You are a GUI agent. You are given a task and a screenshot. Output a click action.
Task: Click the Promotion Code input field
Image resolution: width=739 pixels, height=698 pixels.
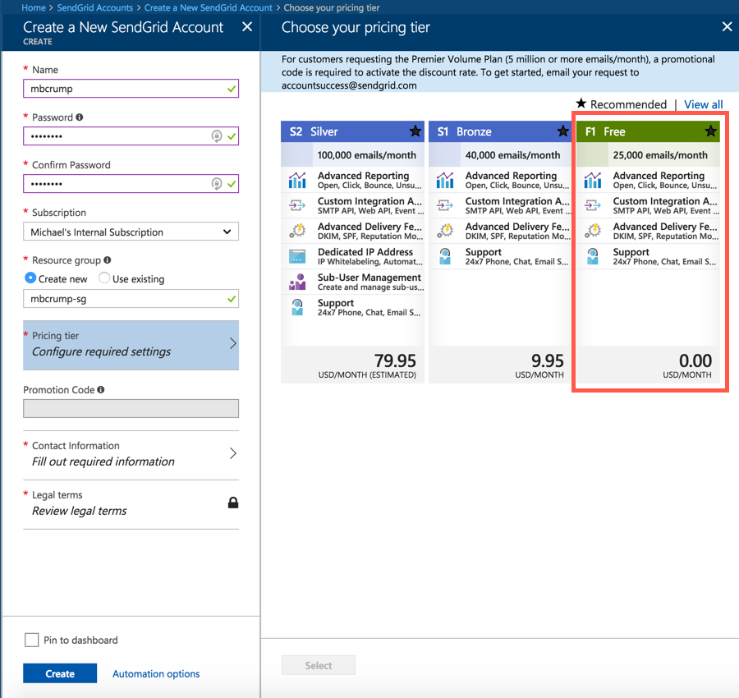(x=131, y=409)
